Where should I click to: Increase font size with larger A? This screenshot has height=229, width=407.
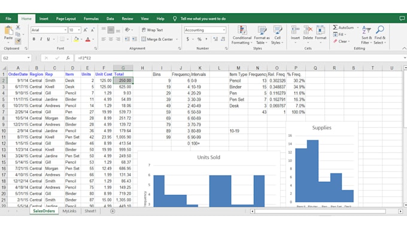pos(86,30)
